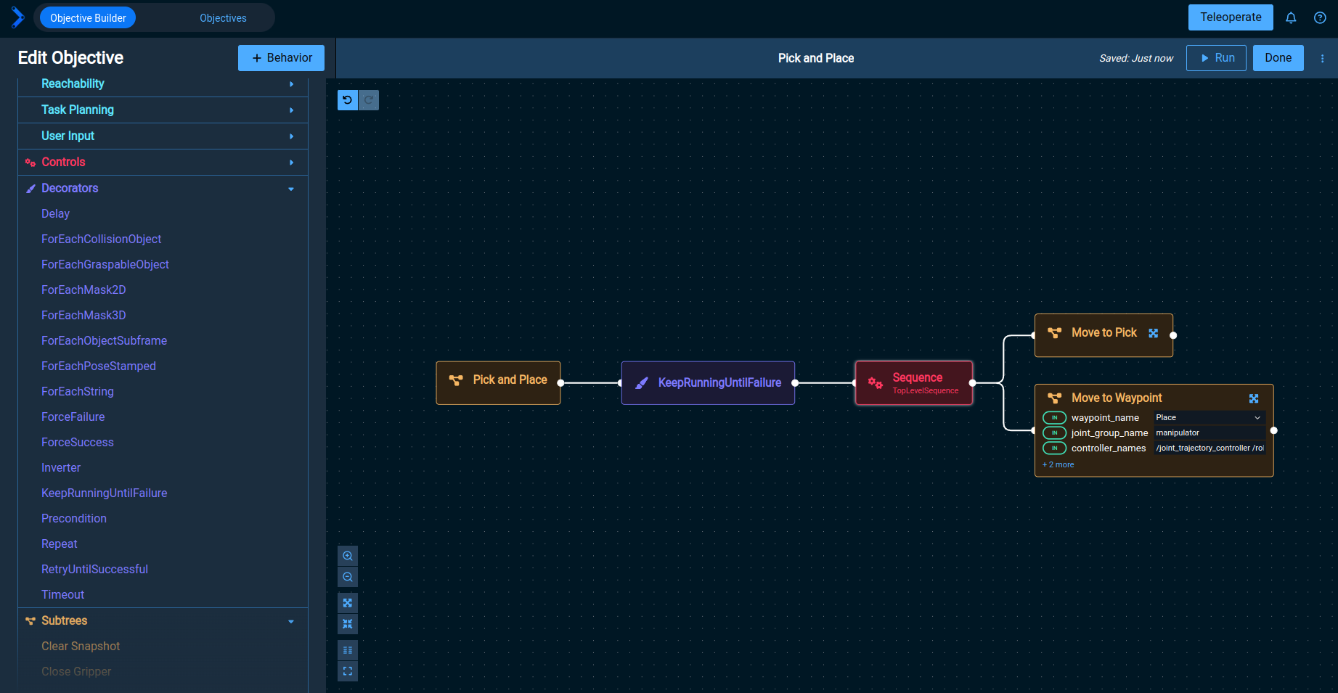Collapse the Subtrees category arrow
This screenshot has width=1338, height=693.
tap(291, 621)
